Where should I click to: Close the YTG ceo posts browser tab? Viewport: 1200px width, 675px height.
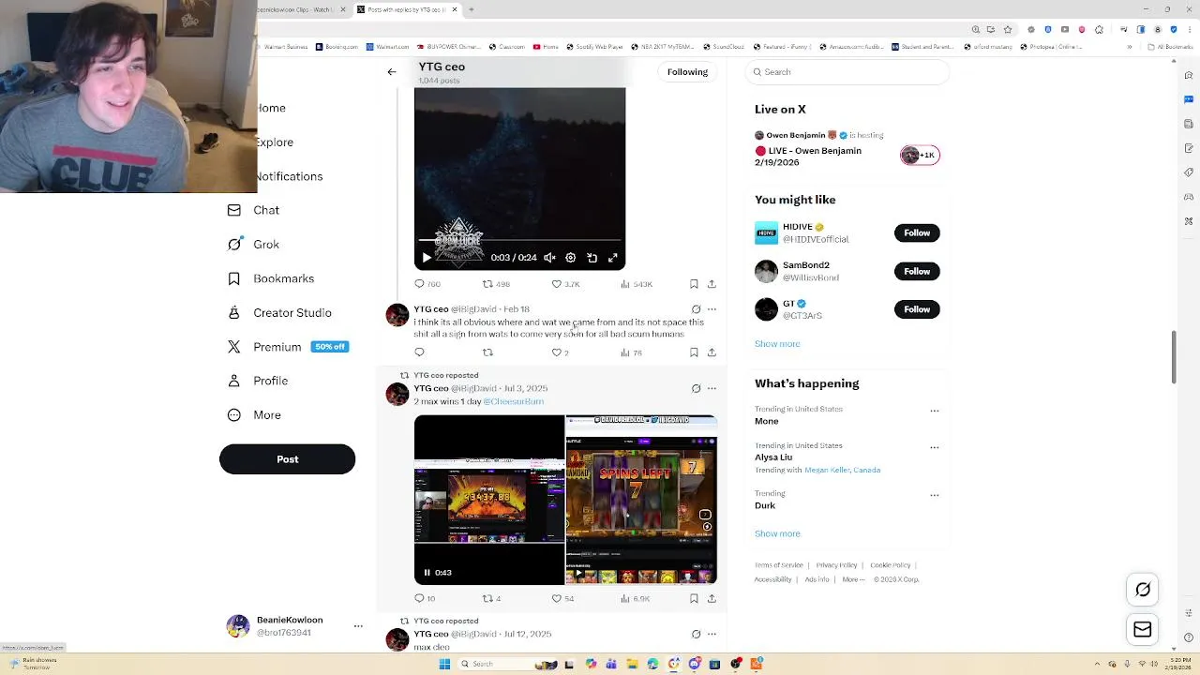pyautogui.click(x=455, y=9)
